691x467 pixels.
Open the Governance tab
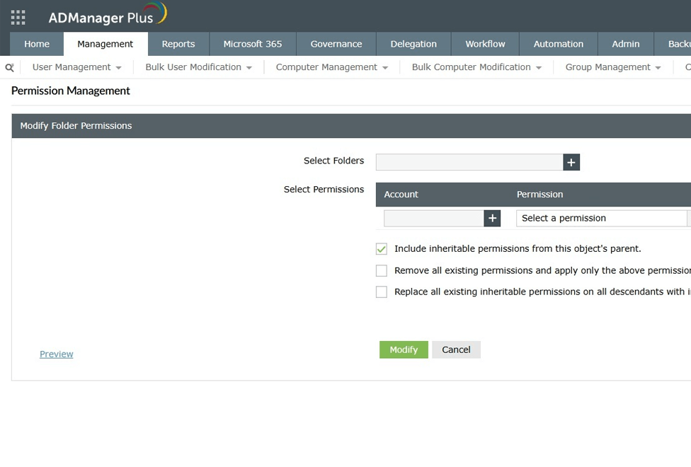(x=336, y=44)
